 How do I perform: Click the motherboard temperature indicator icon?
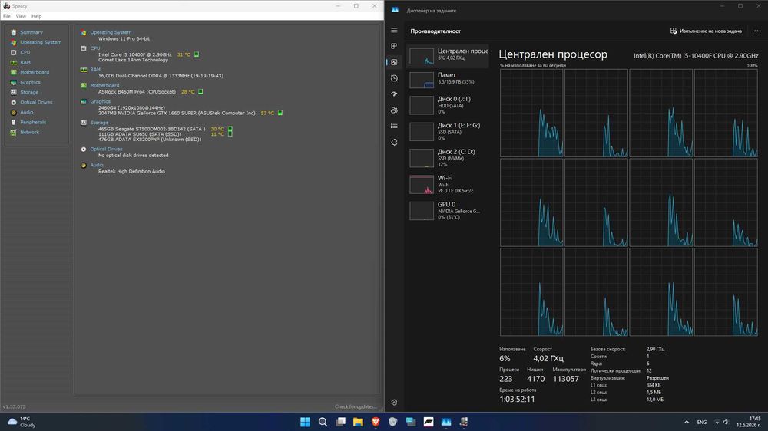pyautogui.click(x=200, y=91)
